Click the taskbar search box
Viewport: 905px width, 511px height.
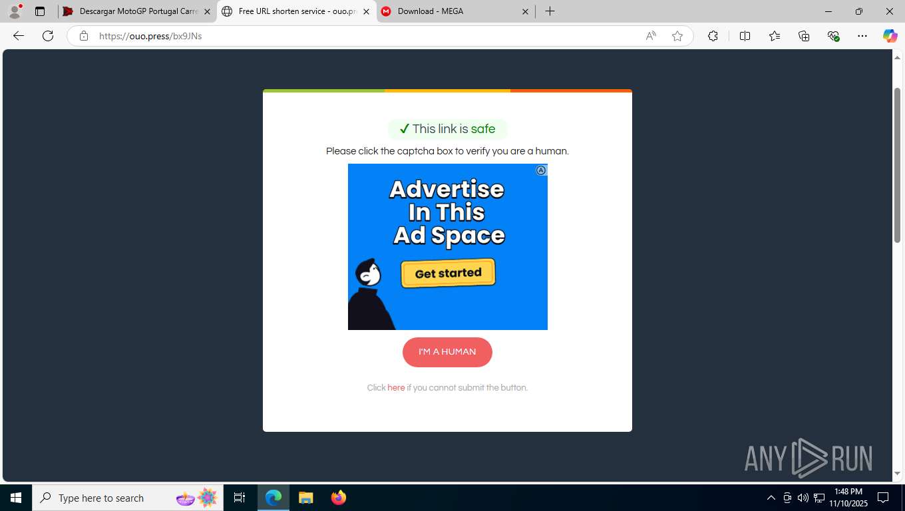(128, 498)
